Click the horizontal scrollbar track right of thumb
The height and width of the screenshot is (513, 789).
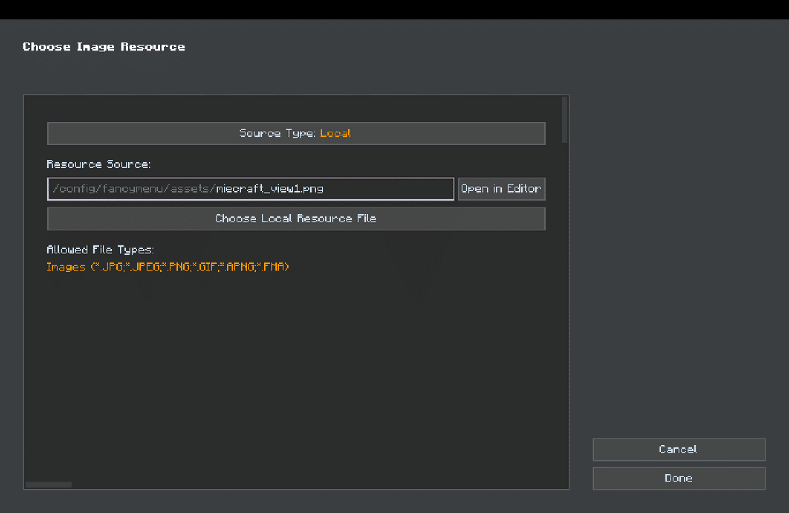(316, 485)
